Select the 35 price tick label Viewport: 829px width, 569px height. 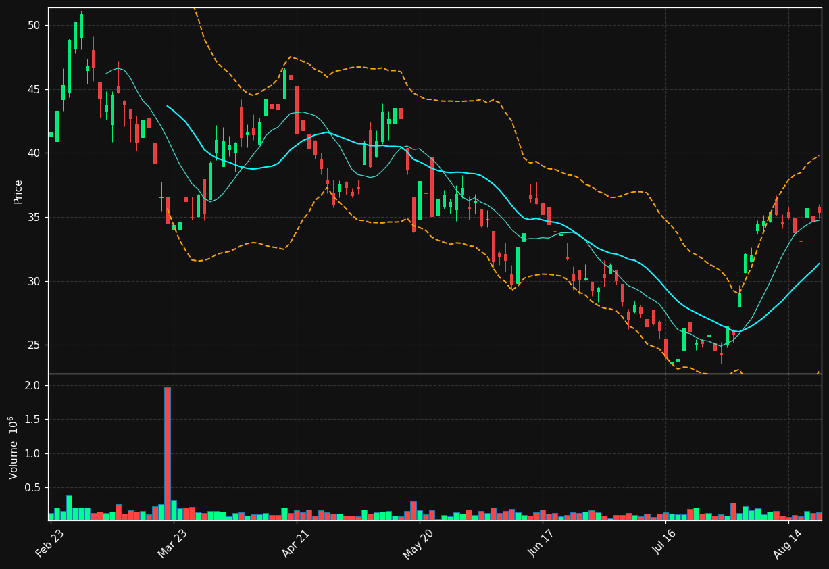click(x=34, y=218)
